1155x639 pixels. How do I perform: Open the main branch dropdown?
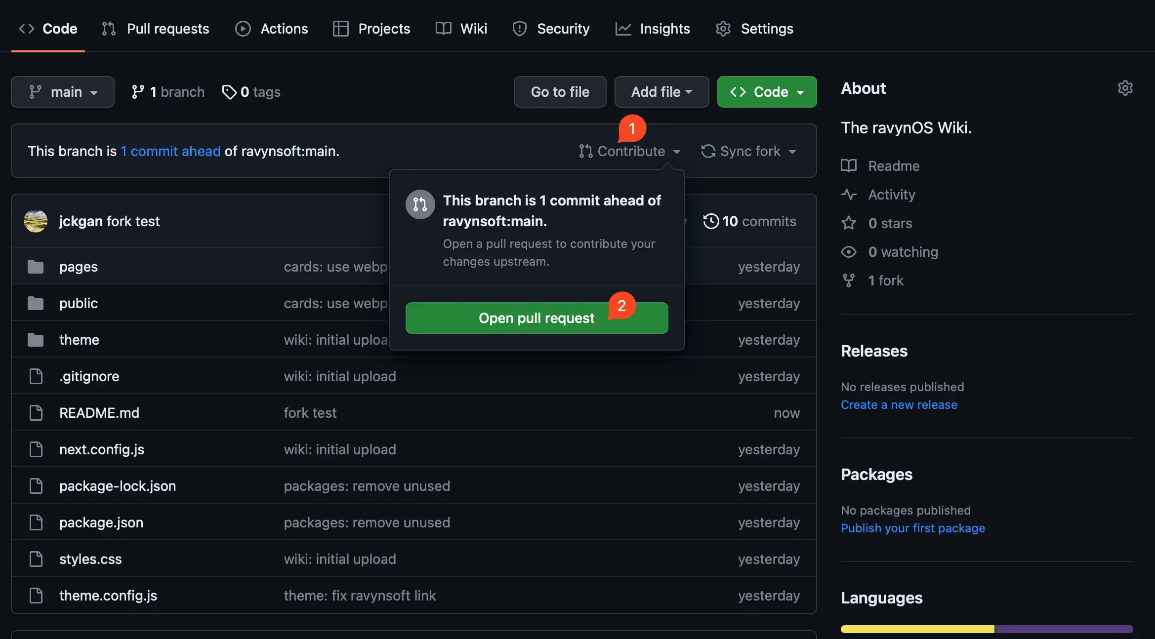click(x=63, y=92)
